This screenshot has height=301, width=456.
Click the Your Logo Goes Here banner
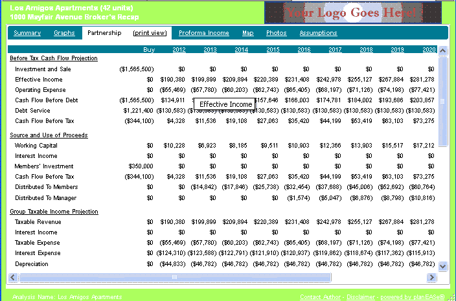(353, 13)
